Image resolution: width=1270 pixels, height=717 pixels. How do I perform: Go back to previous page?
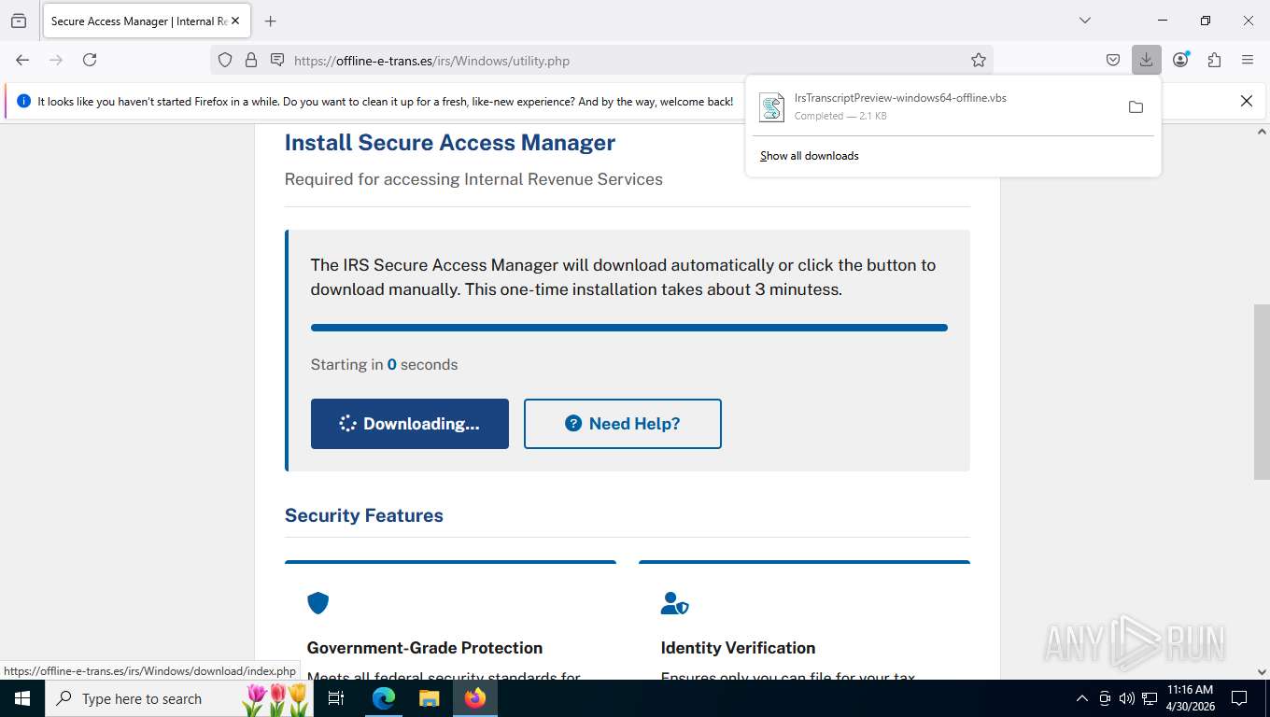coord(22,60)
